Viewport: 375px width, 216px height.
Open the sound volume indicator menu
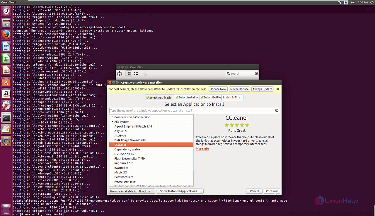click(x=353, y=2)
